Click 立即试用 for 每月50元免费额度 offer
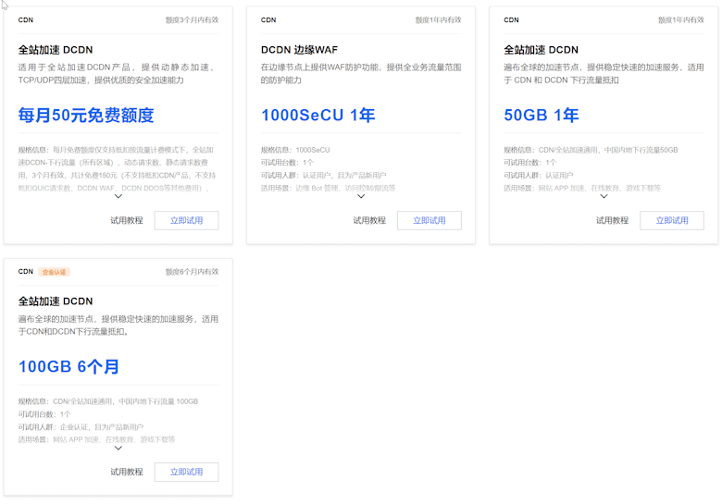Image resolution: width=722 pixels, height=504 pixels. tap(186, 220)
